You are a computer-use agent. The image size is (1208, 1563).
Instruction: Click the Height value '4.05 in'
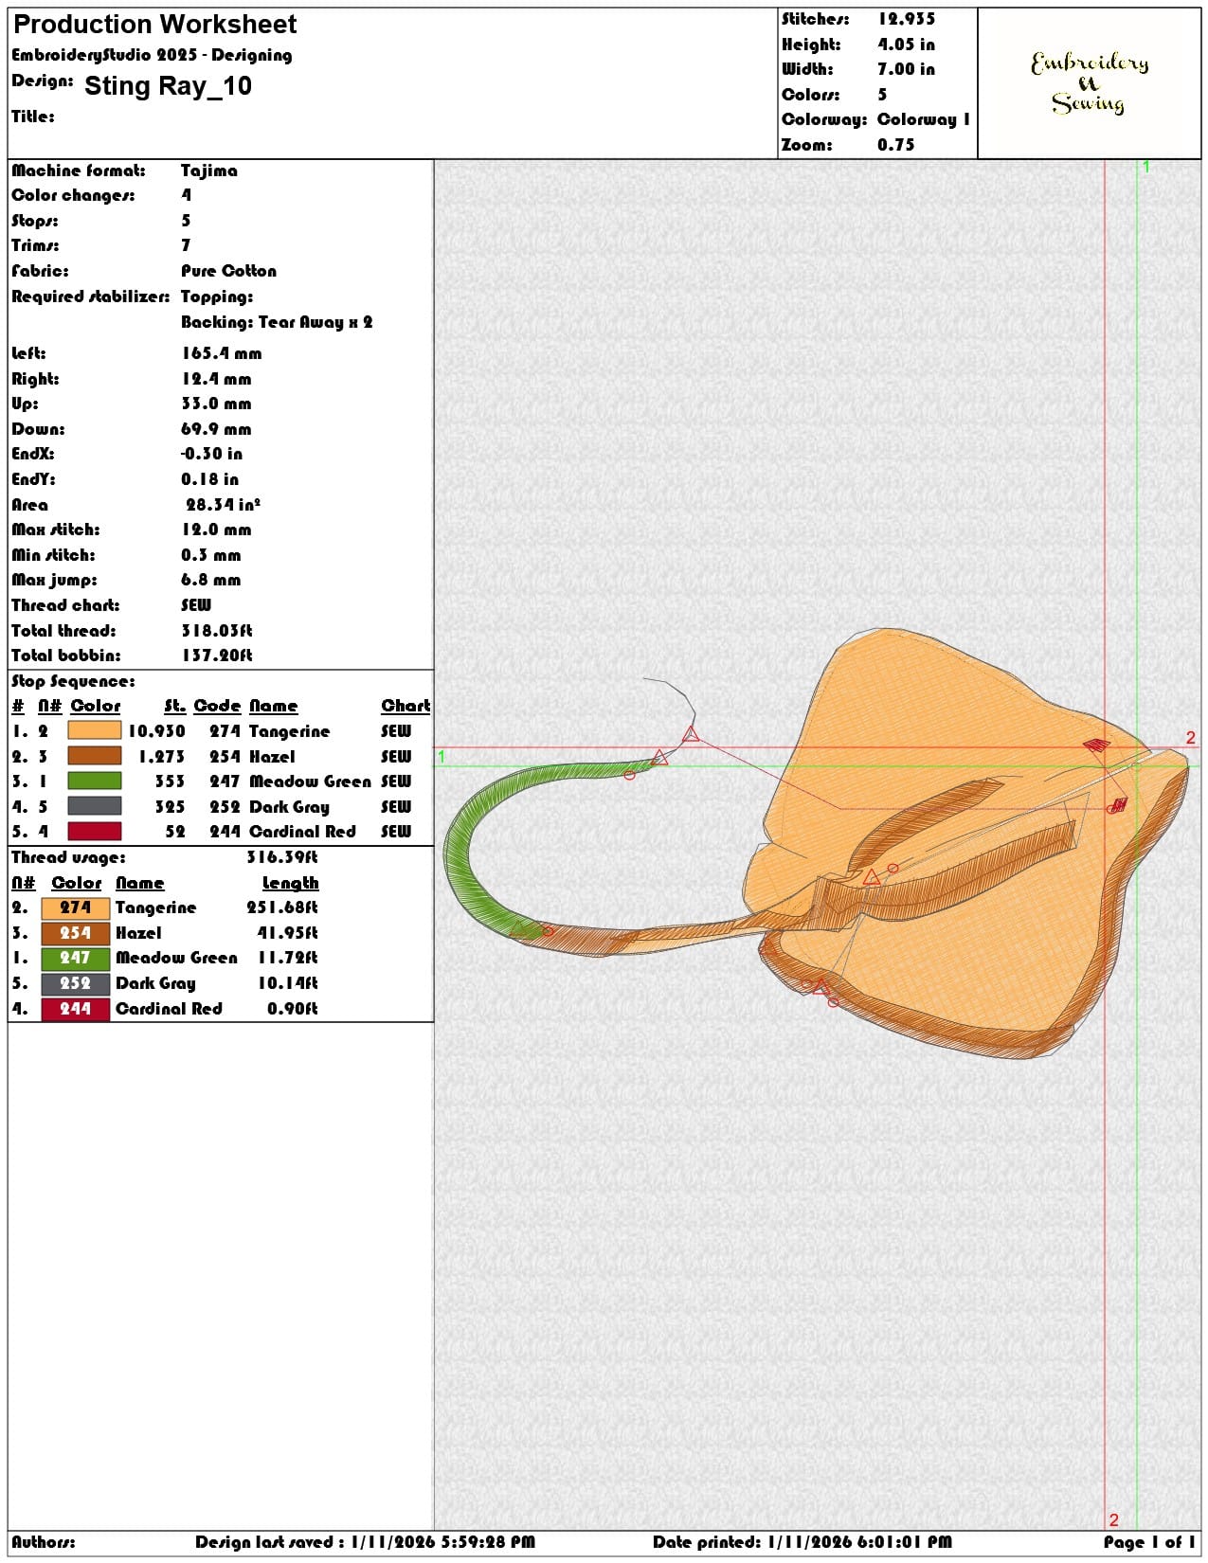(906, 45)
